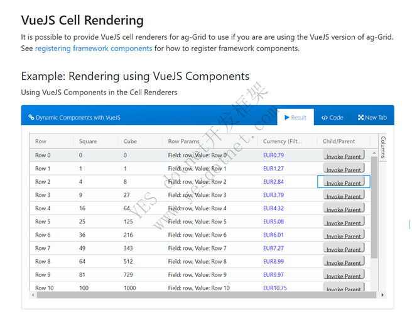The height and width of the screenshot is (321, 417).
Task: Open the Columns side panel
Action: (x=382, y=147)
